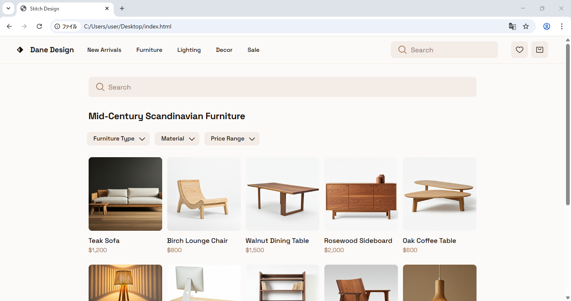Open the pendant lamp product image

coord(440,283)
